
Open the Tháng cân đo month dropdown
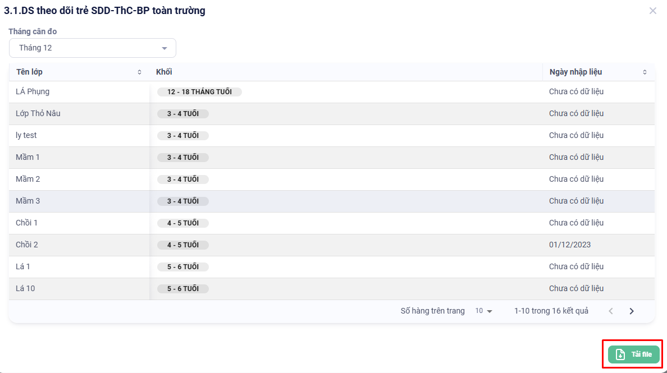click(93, 48)
